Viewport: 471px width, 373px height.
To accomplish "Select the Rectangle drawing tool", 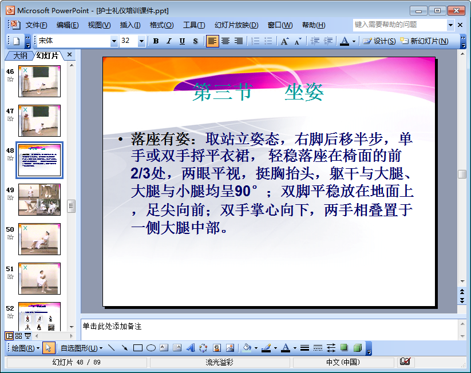I will [x=138, y=348].
